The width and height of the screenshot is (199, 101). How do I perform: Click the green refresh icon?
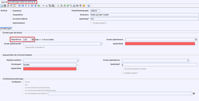tap(39, 6)
